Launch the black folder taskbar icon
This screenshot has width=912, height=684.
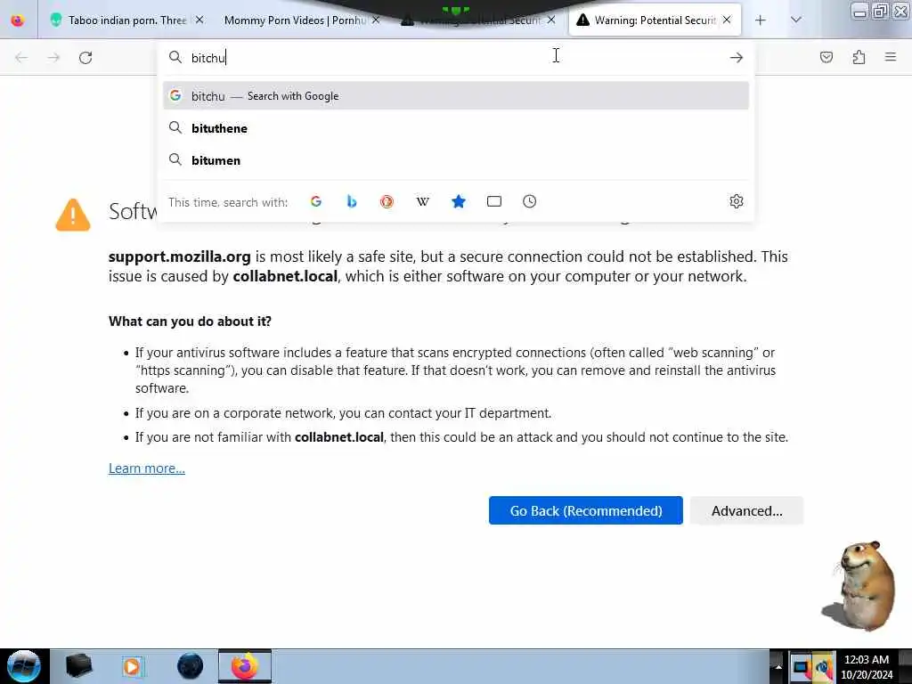pyautogui.click(x=79, y=666)
